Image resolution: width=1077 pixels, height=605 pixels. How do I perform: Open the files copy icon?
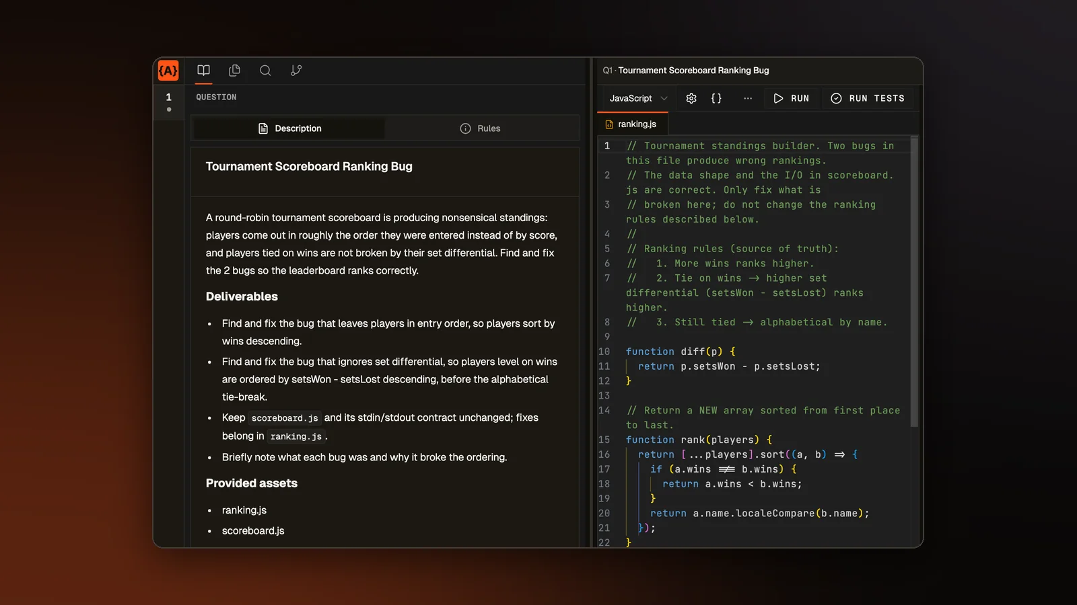[x=234, y=71]
